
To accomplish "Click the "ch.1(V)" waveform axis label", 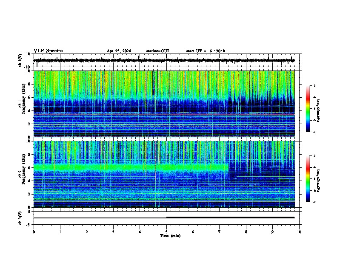I will pyautogui.click(x=20, y=60).
